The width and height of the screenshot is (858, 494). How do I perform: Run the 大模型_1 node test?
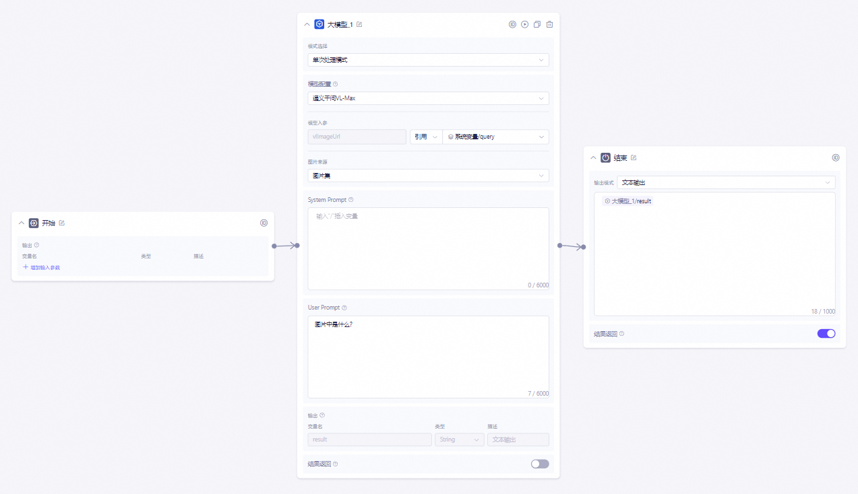pyautogui.click(x=524, y=24)
